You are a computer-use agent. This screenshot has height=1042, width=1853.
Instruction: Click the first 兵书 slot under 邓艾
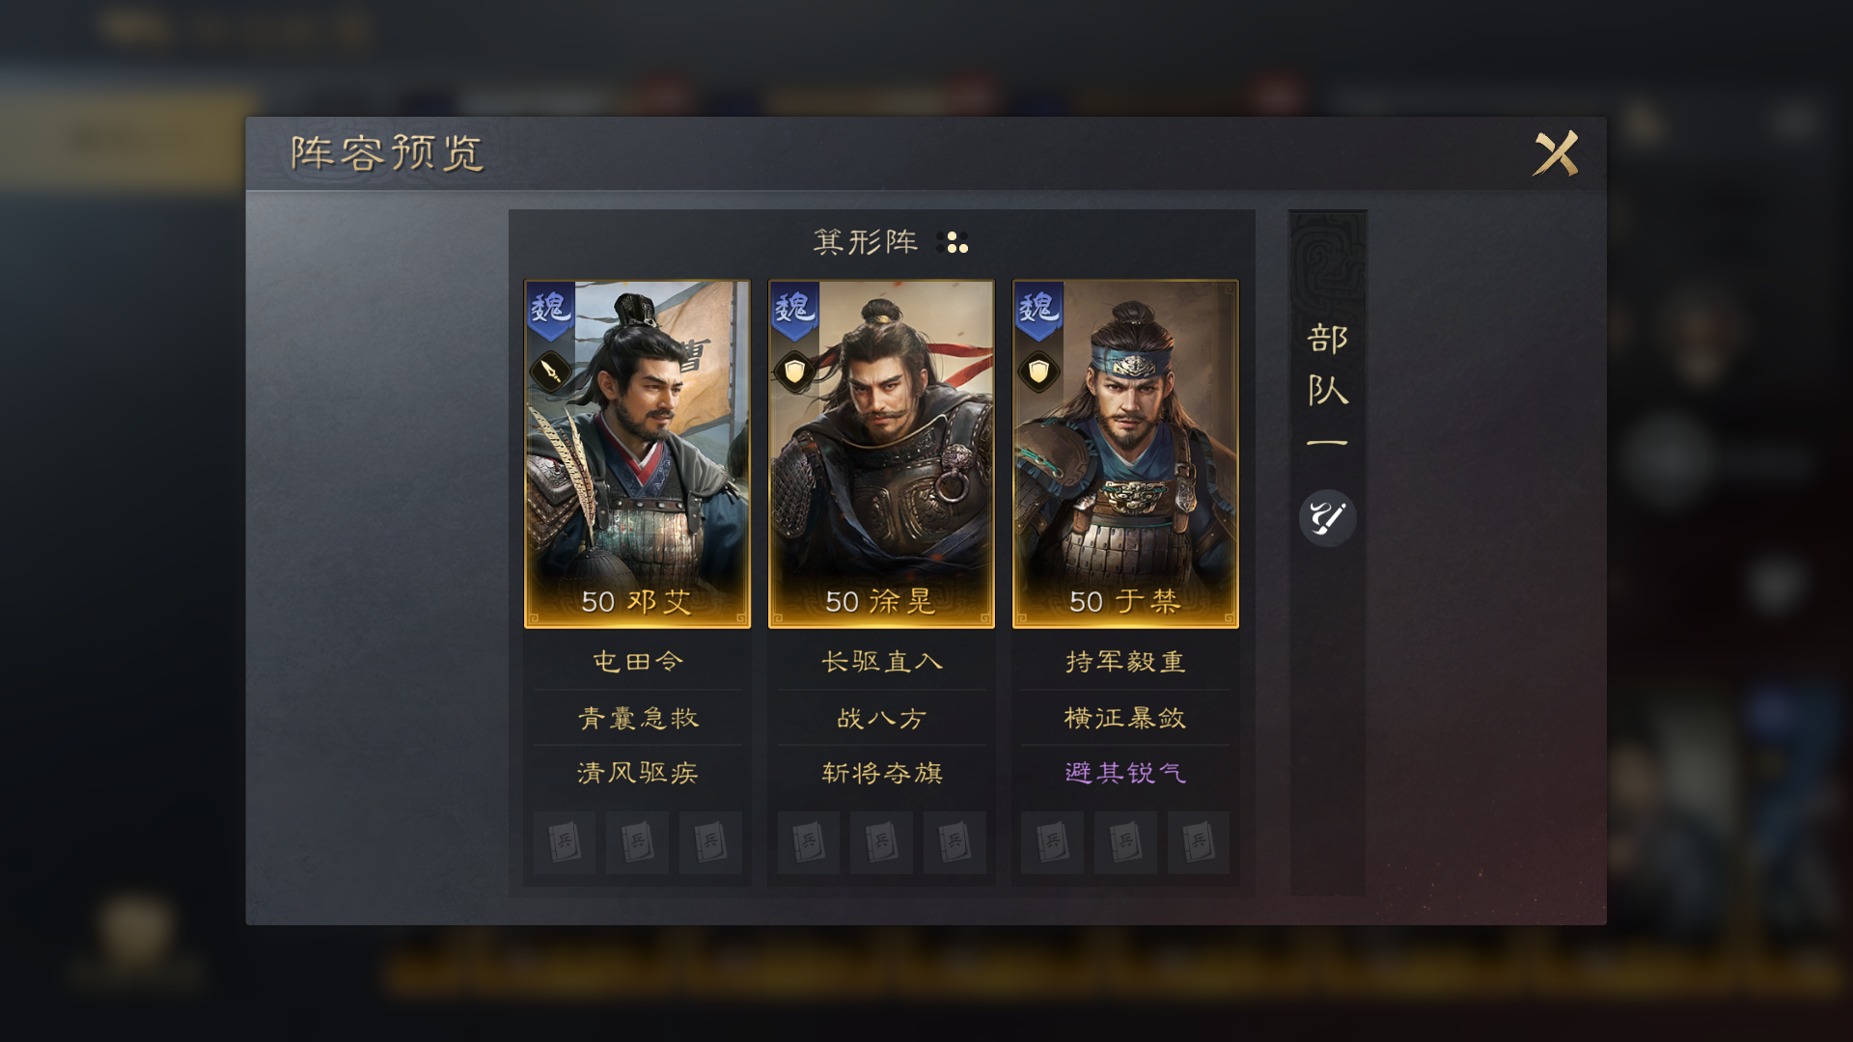coord(565,842)
